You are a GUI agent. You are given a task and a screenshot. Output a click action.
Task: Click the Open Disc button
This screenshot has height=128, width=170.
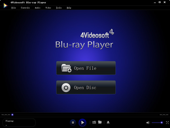click(x=86, y=87)
